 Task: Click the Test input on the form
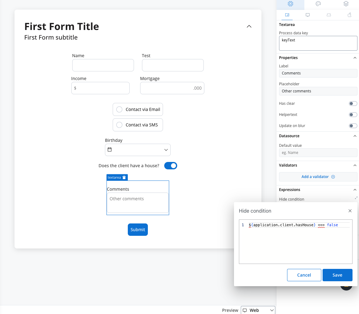click(x=173, y=65)
